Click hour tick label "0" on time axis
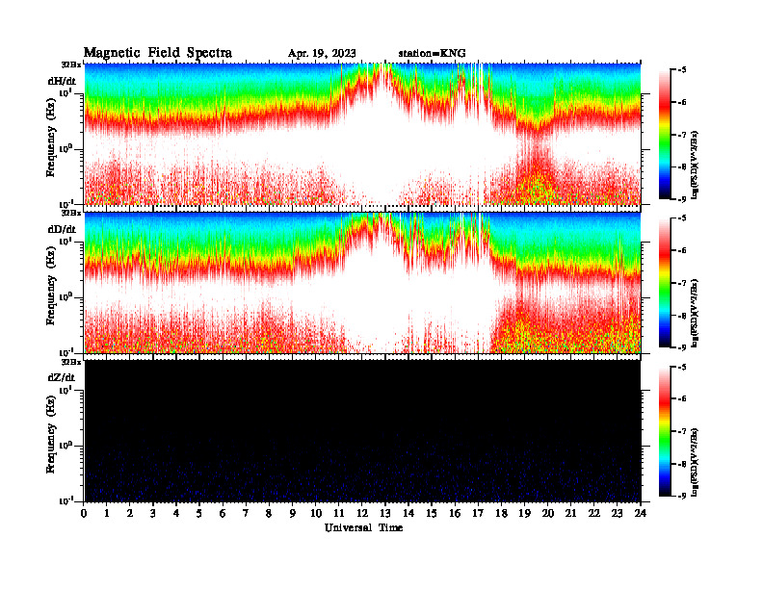Image resolution: width=763 pixels, height=589 pixels. tap(84, 514)
